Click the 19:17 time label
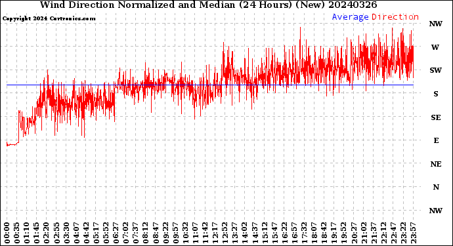This screenshot has height=246, width=453. point(334,233)
